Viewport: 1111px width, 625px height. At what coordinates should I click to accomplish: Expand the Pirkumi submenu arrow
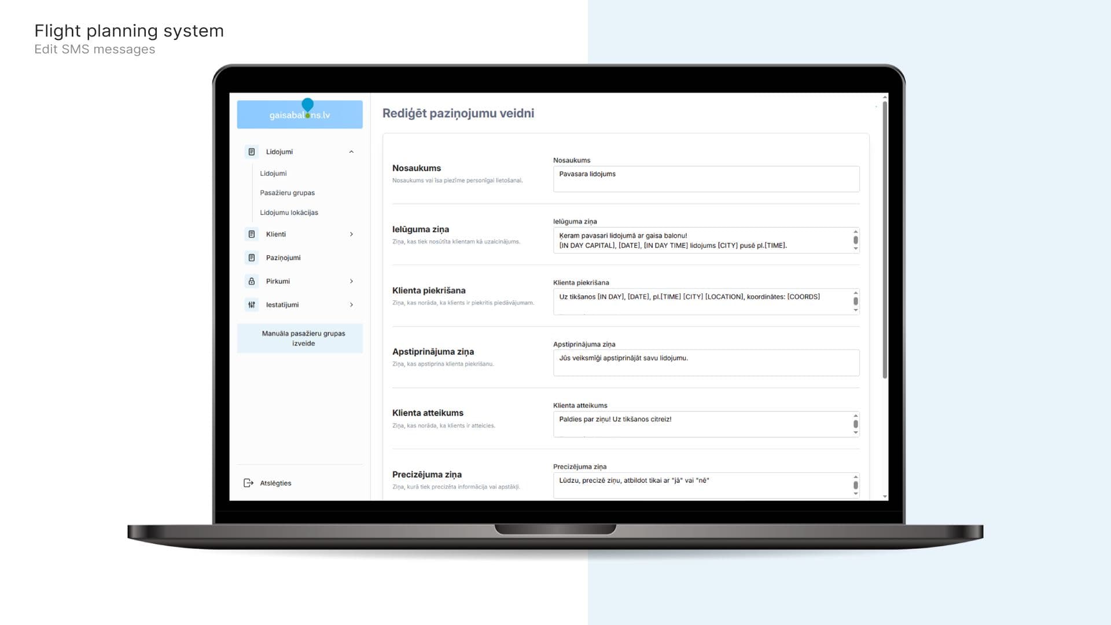(x=351, y=281)
